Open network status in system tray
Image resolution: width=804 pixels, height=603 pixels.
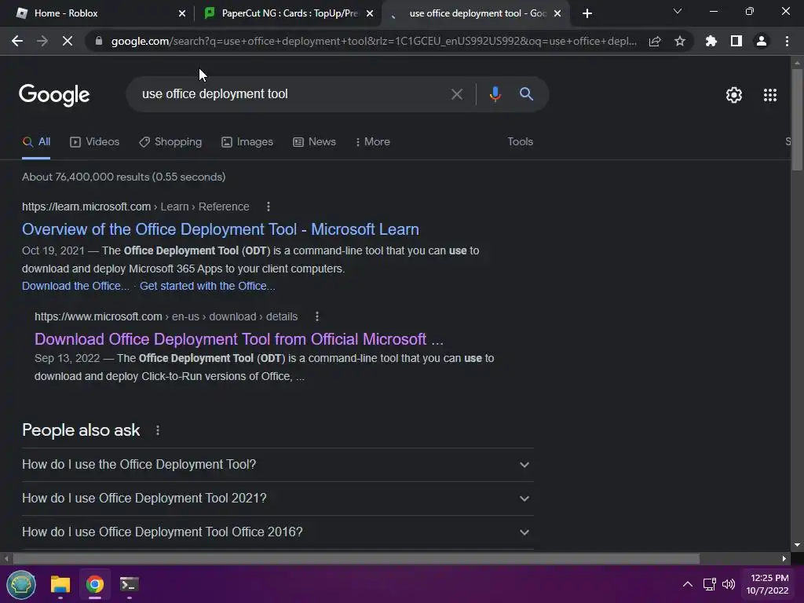710,584
